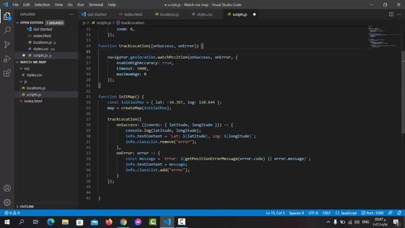Click Spaces: 4 indentation setting
The width and height of the screenshot is (405, 228).
coord(296,213)
